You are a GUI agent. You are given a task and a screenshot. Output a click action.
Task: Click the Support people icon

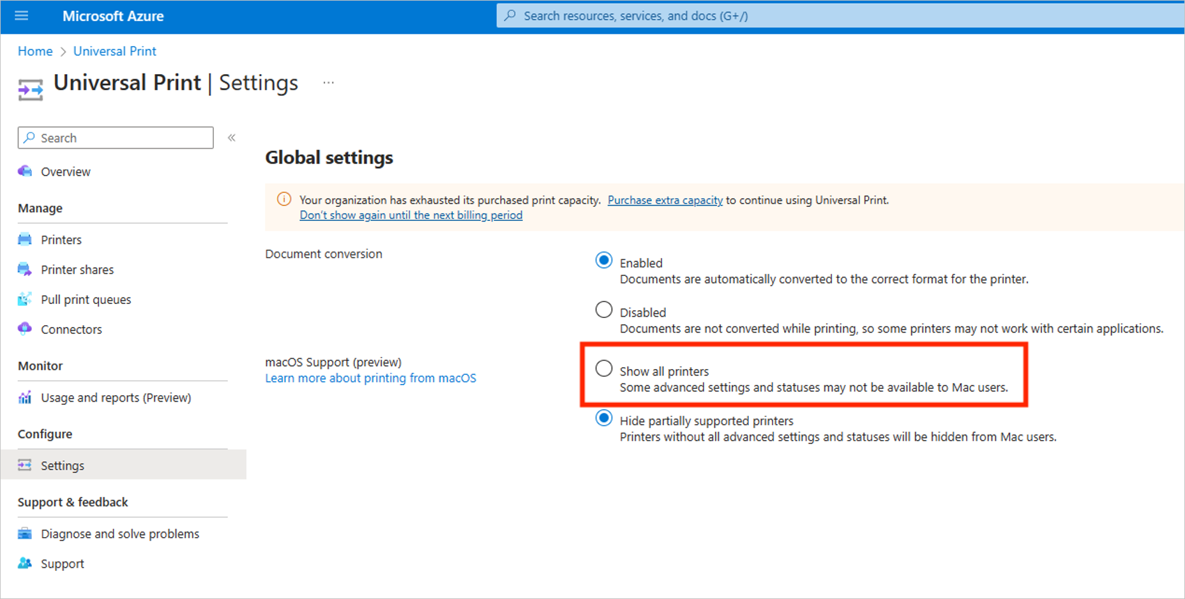click(x=25, y=563)
